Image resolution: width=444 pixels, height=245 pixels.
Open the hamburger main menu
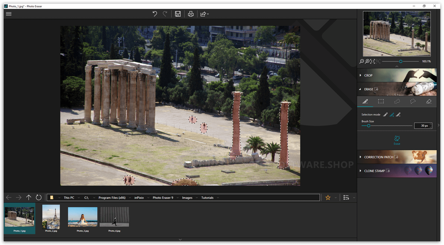coord(9,14)
